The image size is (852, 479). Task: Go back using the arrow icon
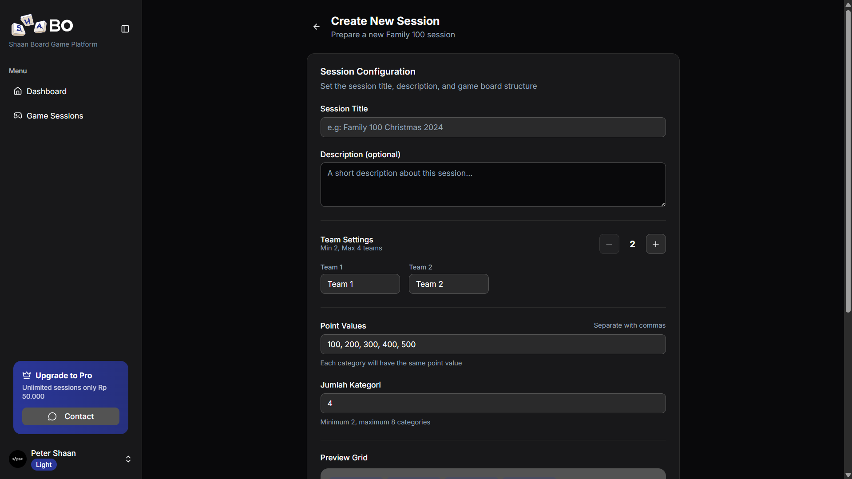pyautogui.click(x=316, y=27)
